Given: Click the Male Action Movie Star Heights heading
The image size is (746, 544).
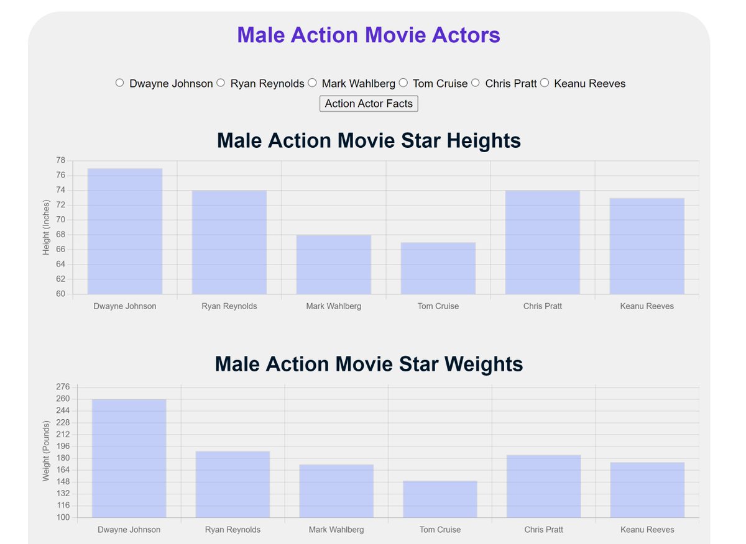Looking at the screenshot, I should 369,140.
